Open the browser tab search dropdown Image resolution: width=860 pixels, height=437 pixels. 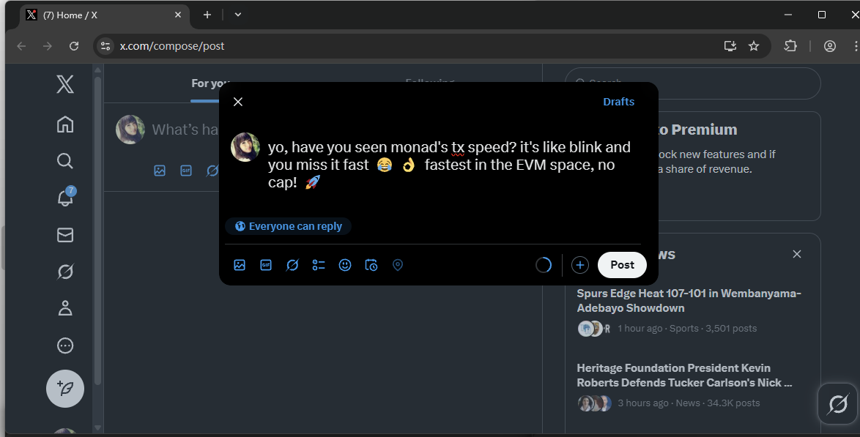(x=238, y=15)
